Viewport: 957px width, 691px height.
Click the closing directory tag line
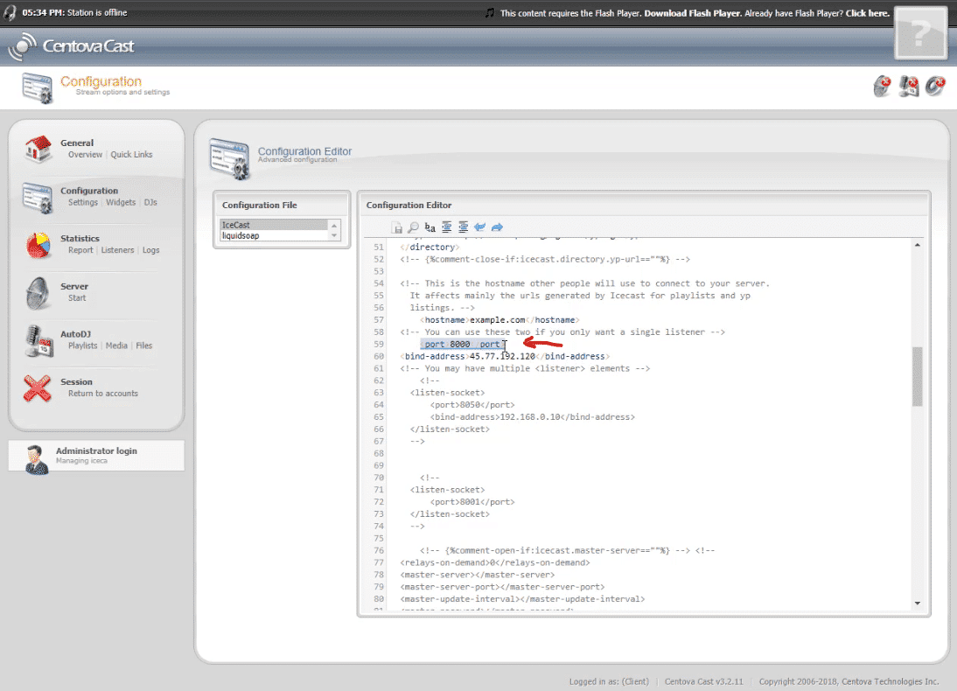point(430,248)
